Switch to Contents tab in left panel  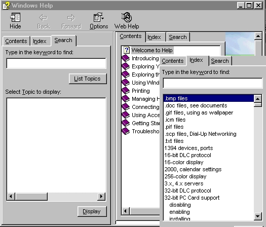[x=16, y=41]
